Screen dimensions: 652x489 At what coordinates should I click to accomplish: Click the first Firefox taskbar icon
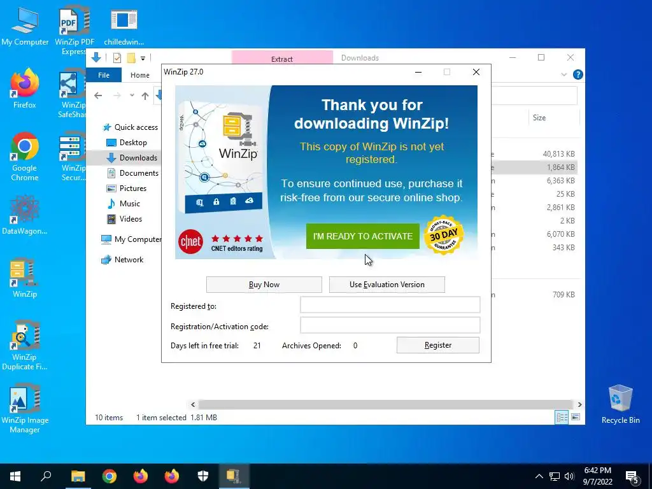[x=141, y=476]
